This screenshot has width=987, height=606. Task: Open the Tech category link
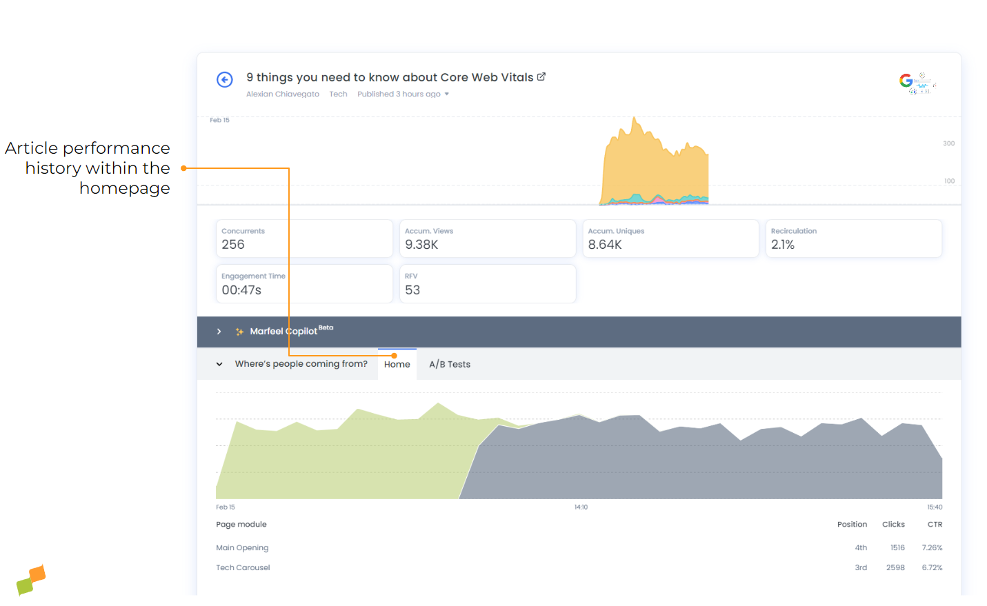click(x=338, y=94)
